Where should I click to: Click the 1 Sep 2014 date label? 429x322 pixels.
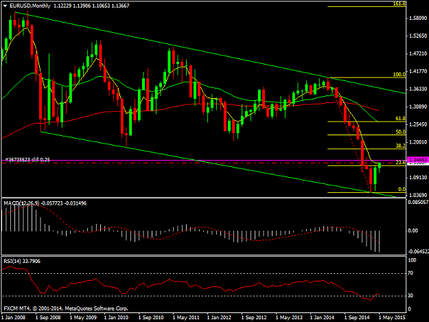(357, 318)
